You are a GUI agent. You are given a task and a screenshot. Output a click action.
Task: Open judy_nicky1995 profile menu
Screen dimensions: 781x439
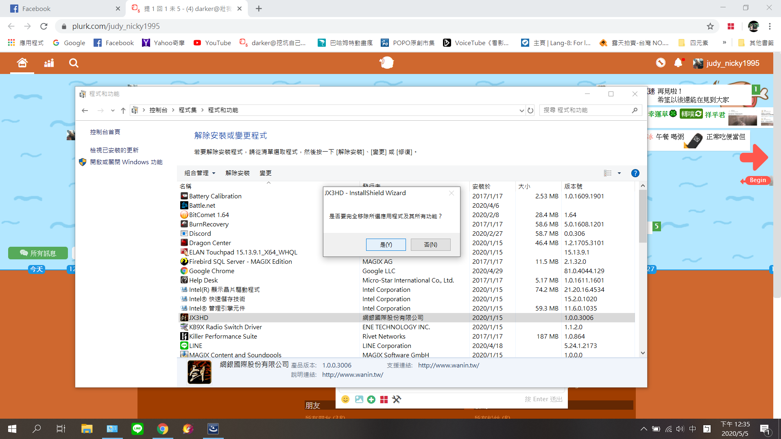click(726, 63)
